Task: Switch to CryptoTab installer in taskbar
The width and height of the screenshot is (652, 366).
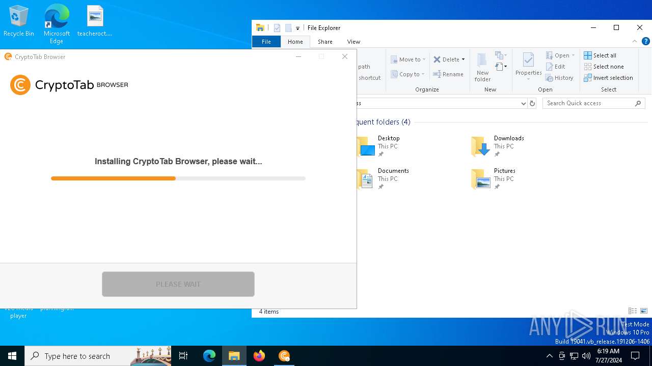Action: (x=284, y=356)
